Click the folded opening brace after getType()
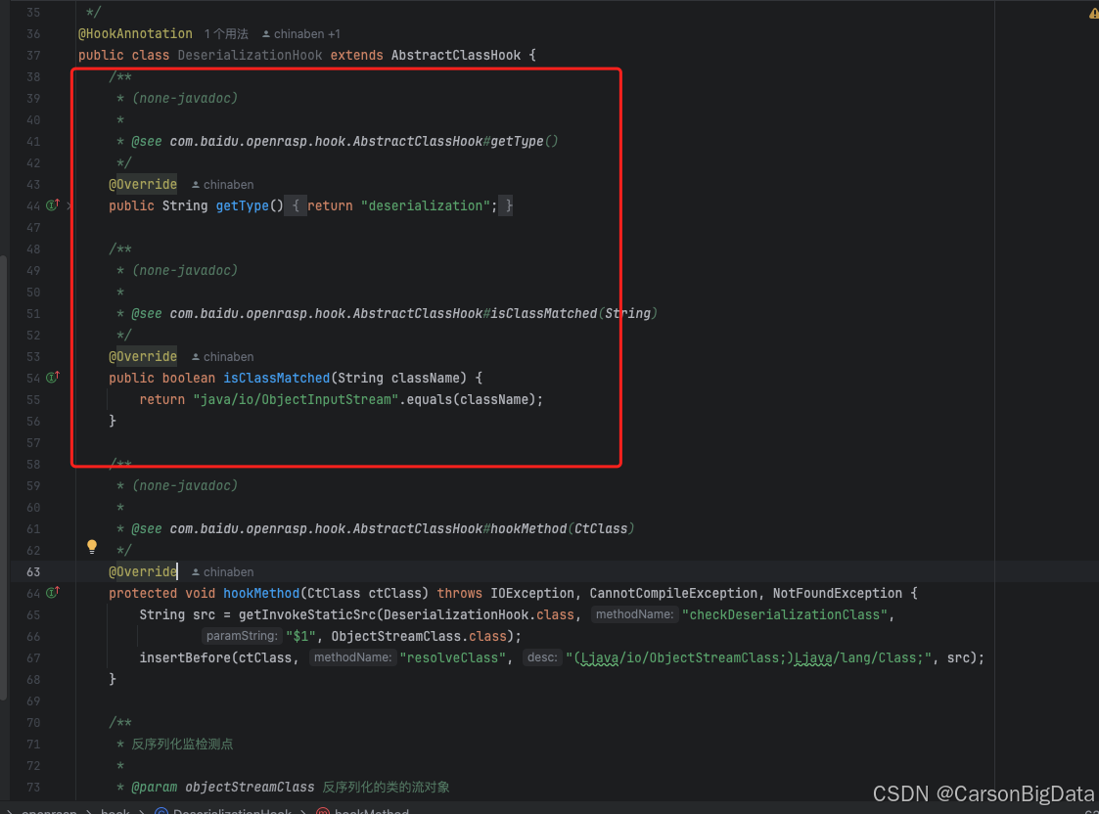Viewport: 1099px width, 814px height. click(296, 206)
